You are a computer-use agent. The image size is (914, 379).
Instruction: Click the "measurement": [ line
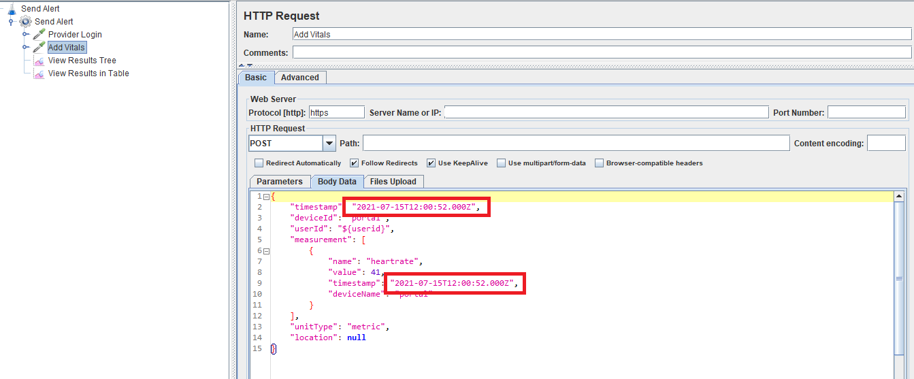[x=329, y=240]
